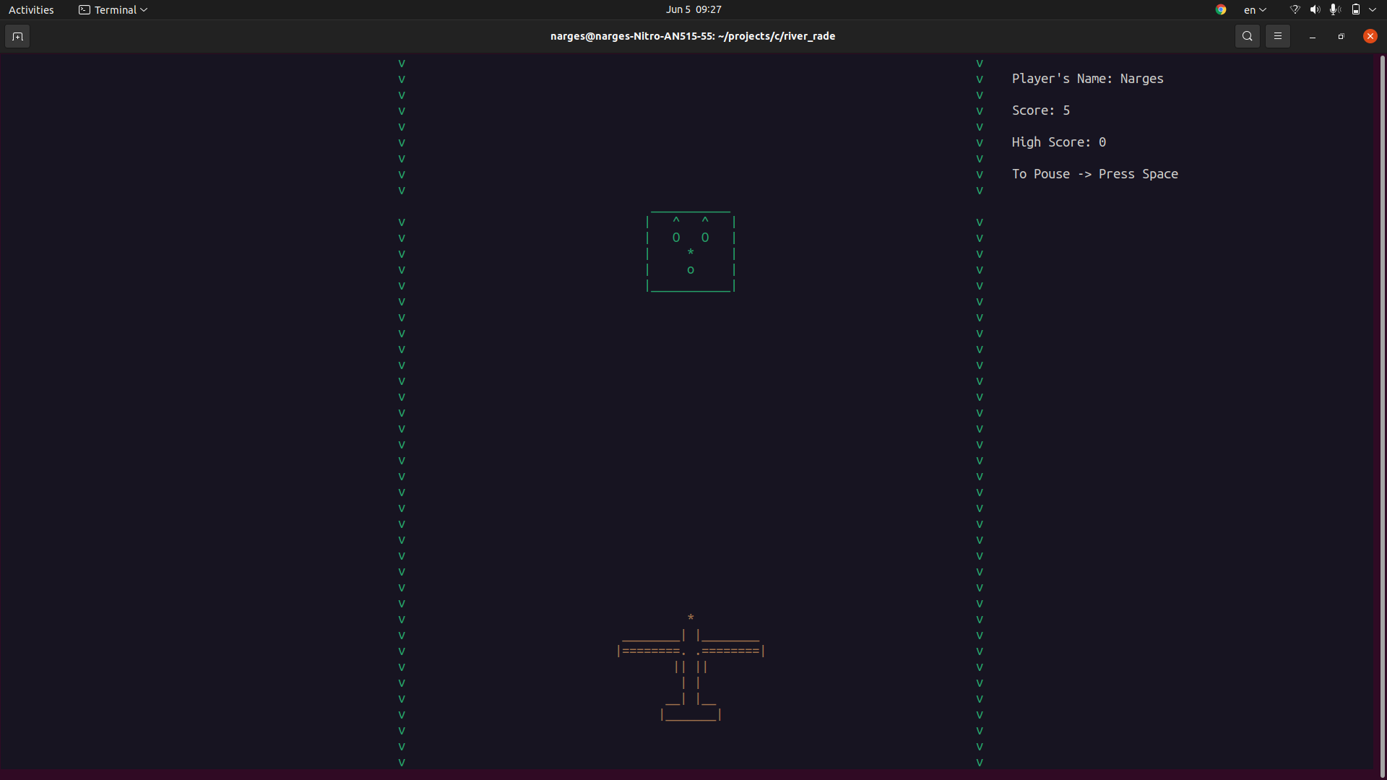Open Chrome from the system tray

[1221, 9]
